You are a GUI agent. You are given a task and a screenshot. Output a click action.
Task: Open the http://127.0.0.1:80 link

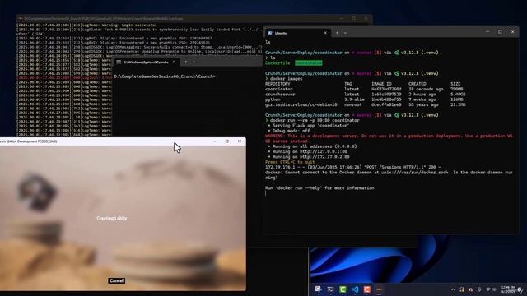click(x=323, y=151)
